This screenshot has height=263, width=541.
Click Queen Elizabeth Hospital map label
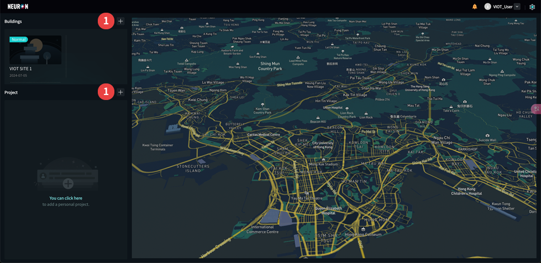[x=328, y=211]
